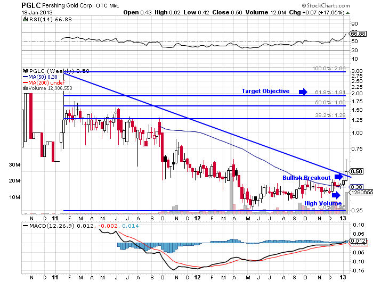Click the red MA(200) legend line marker
The image size is (373, 282).
25,82
